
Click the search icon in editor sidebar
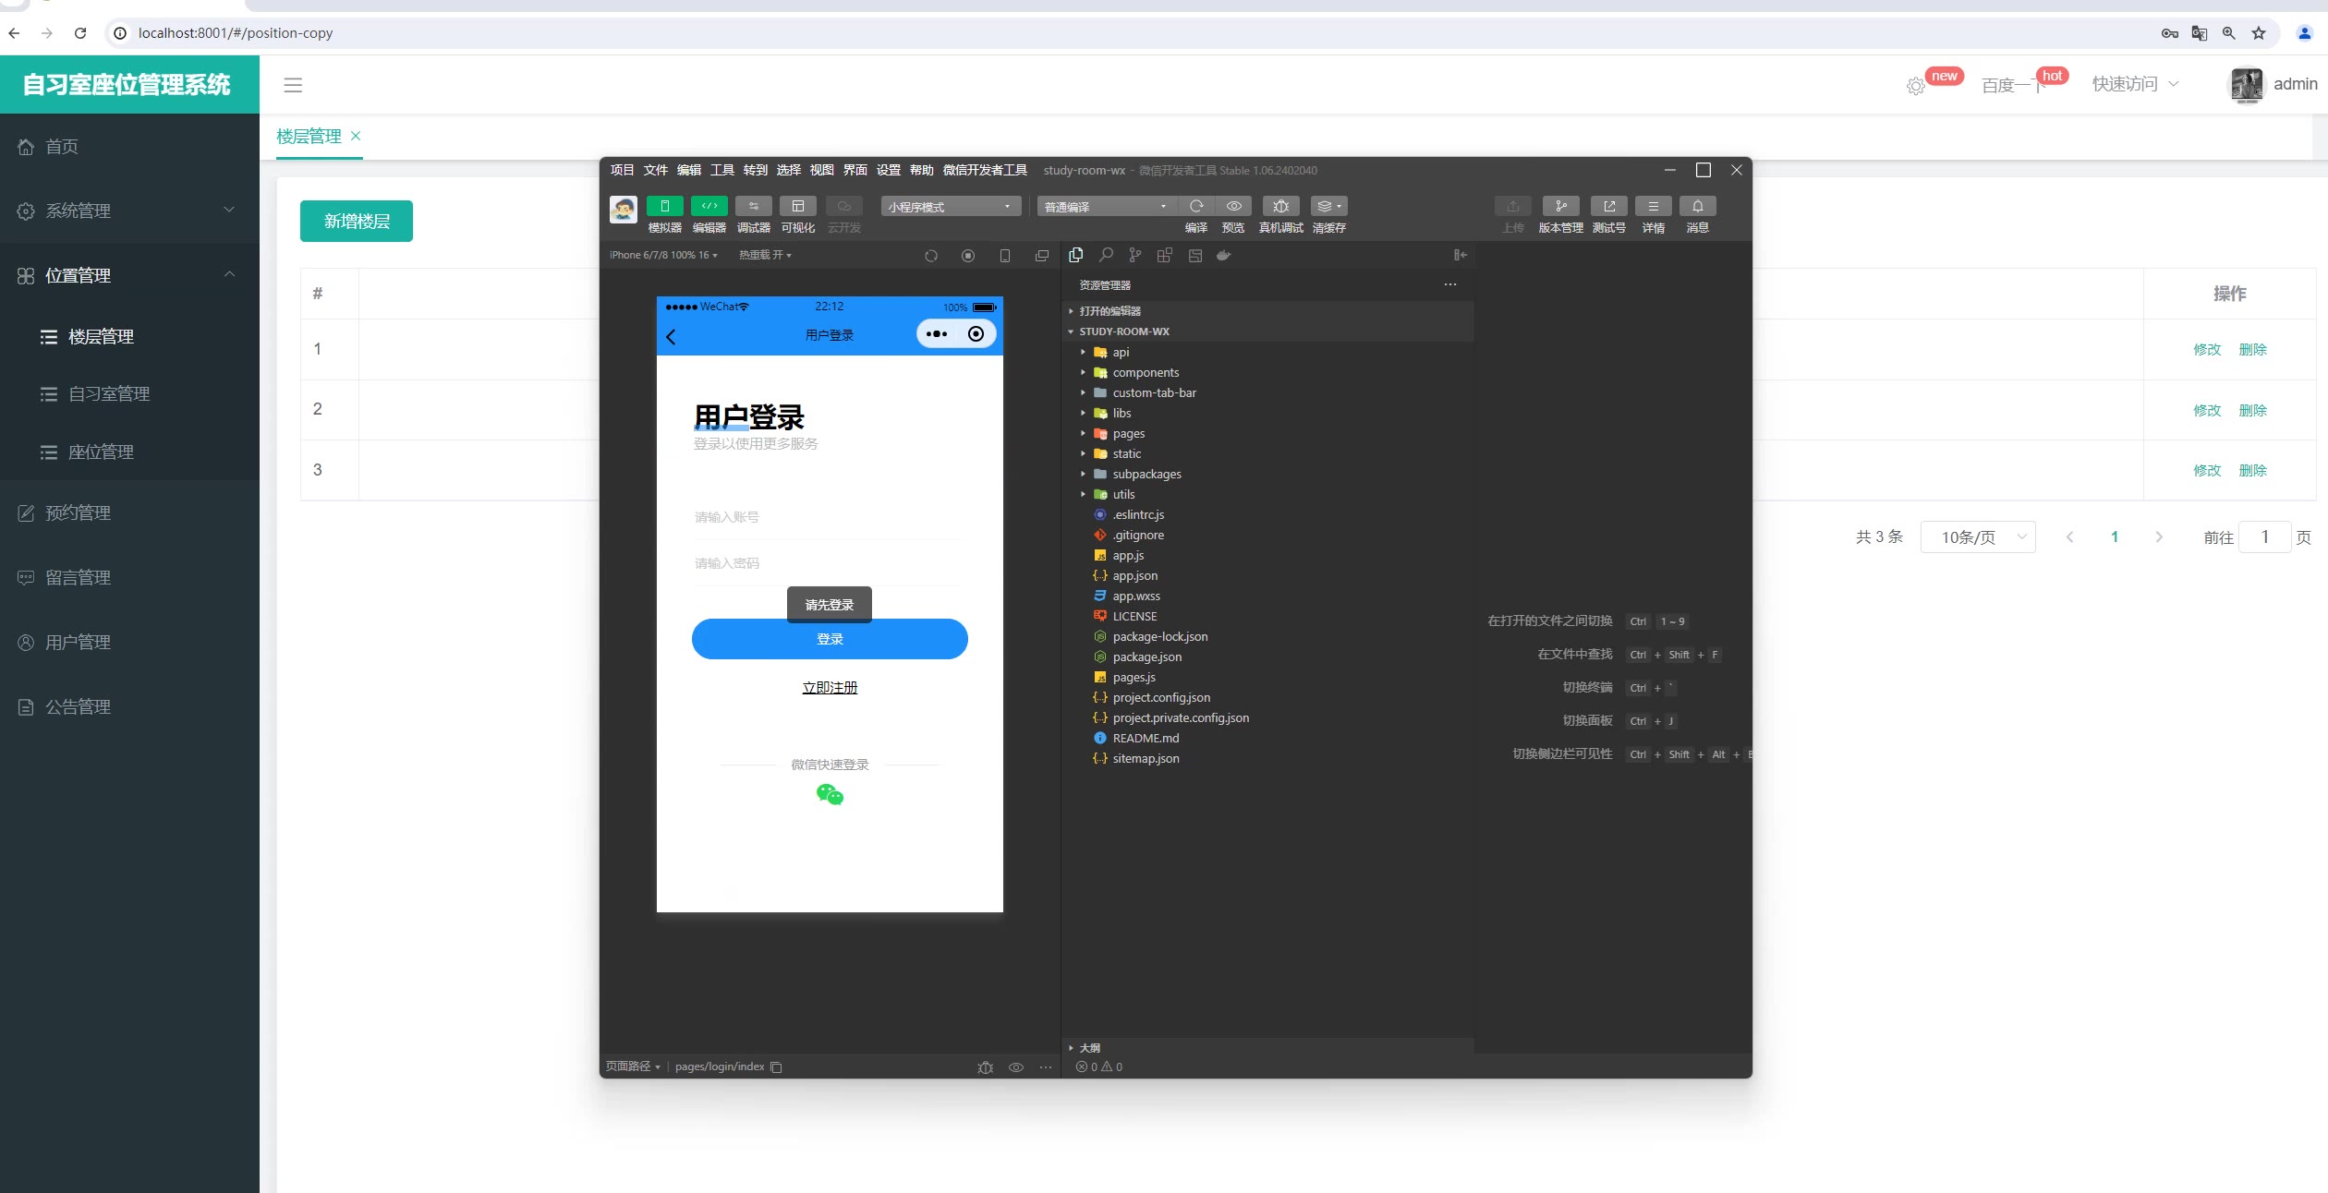1106,255
